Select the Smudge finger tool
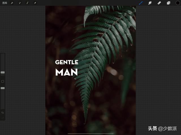This screenshot has width=181, height=135. pos(150,3)
